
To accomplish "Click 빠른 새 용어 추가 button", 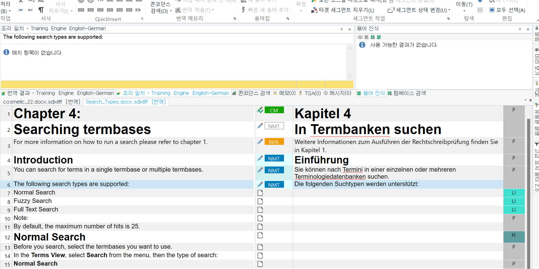I will click(x=265, y=10).
